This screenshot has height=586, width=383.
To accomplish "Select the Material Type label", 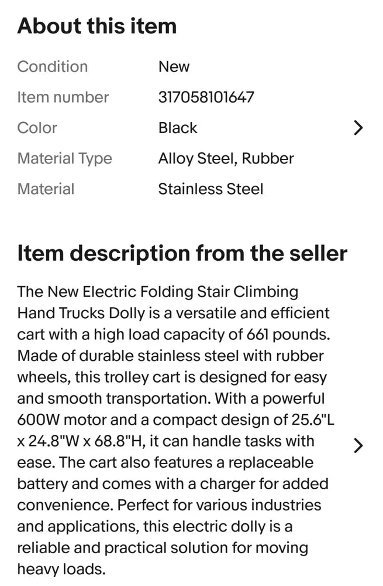I will [65, 158].
